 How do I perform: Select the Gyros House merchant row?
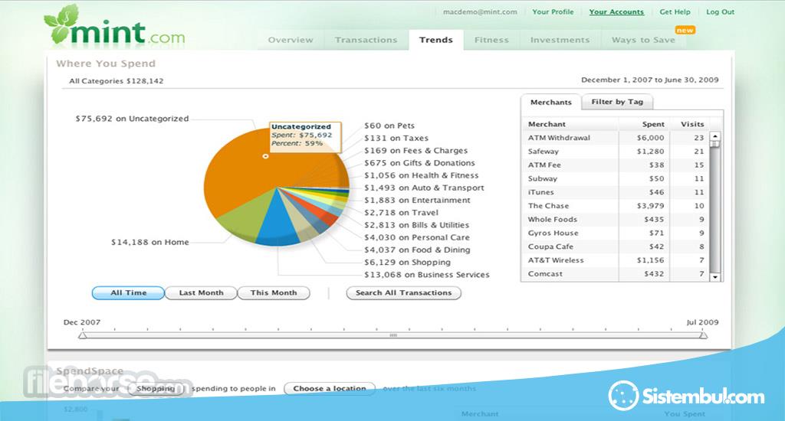[x=616, y=233]
